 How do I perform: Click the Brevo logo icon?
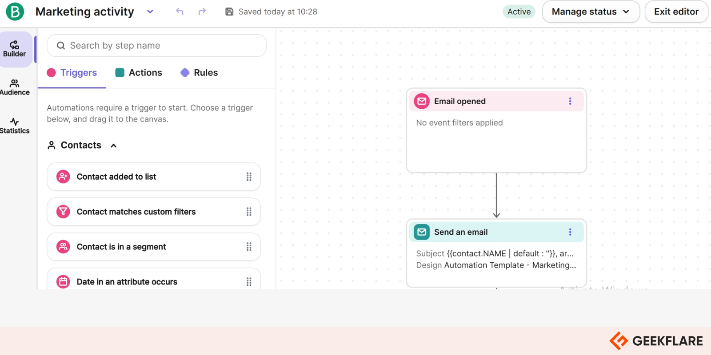[15, 12]
